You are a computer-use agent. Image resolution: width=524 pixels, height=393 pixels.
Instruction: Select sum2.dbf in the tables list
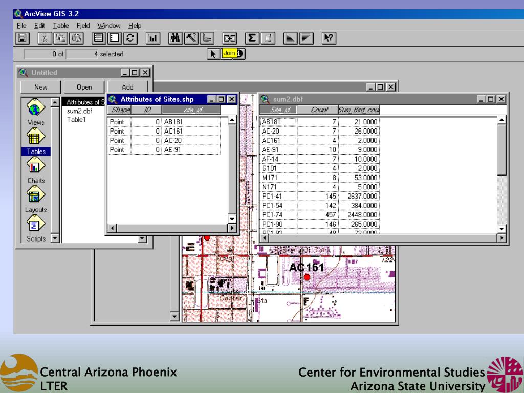pos(79,111)
